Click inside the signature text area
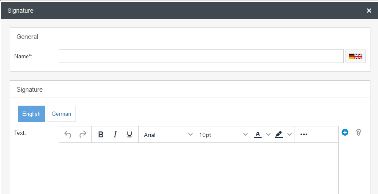 point(199,168)
